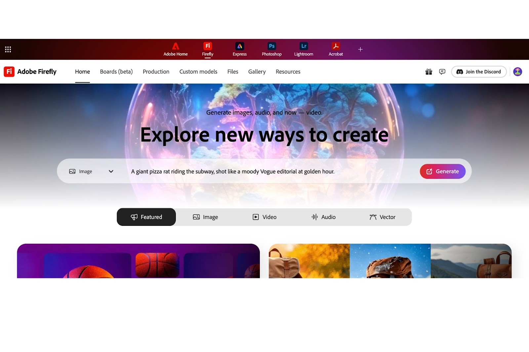Select the Vector tab
This screenshot has height=352, width=529.
(x=383, y=217)
